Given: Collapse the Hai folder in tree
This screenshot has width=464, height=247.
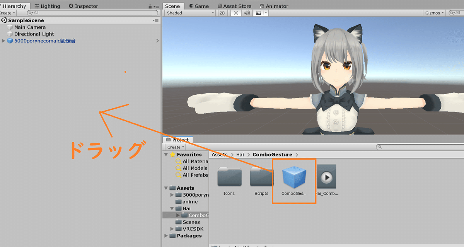Looking at the screenshot, I should 172,208.
